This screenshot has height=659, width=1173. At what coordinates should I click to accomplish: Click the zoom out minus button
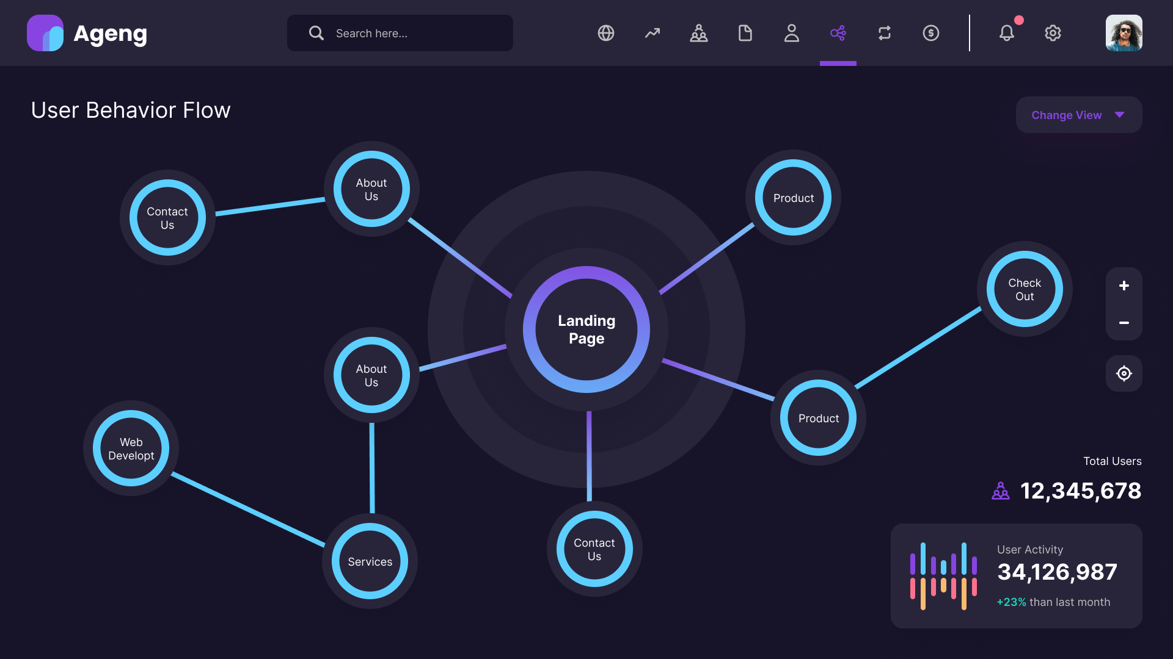click(1124, 322)
